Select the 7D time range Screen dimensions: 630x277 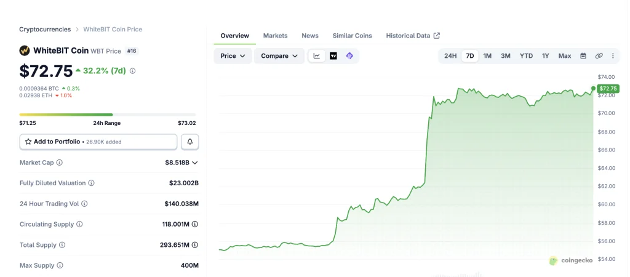point(469,56)
